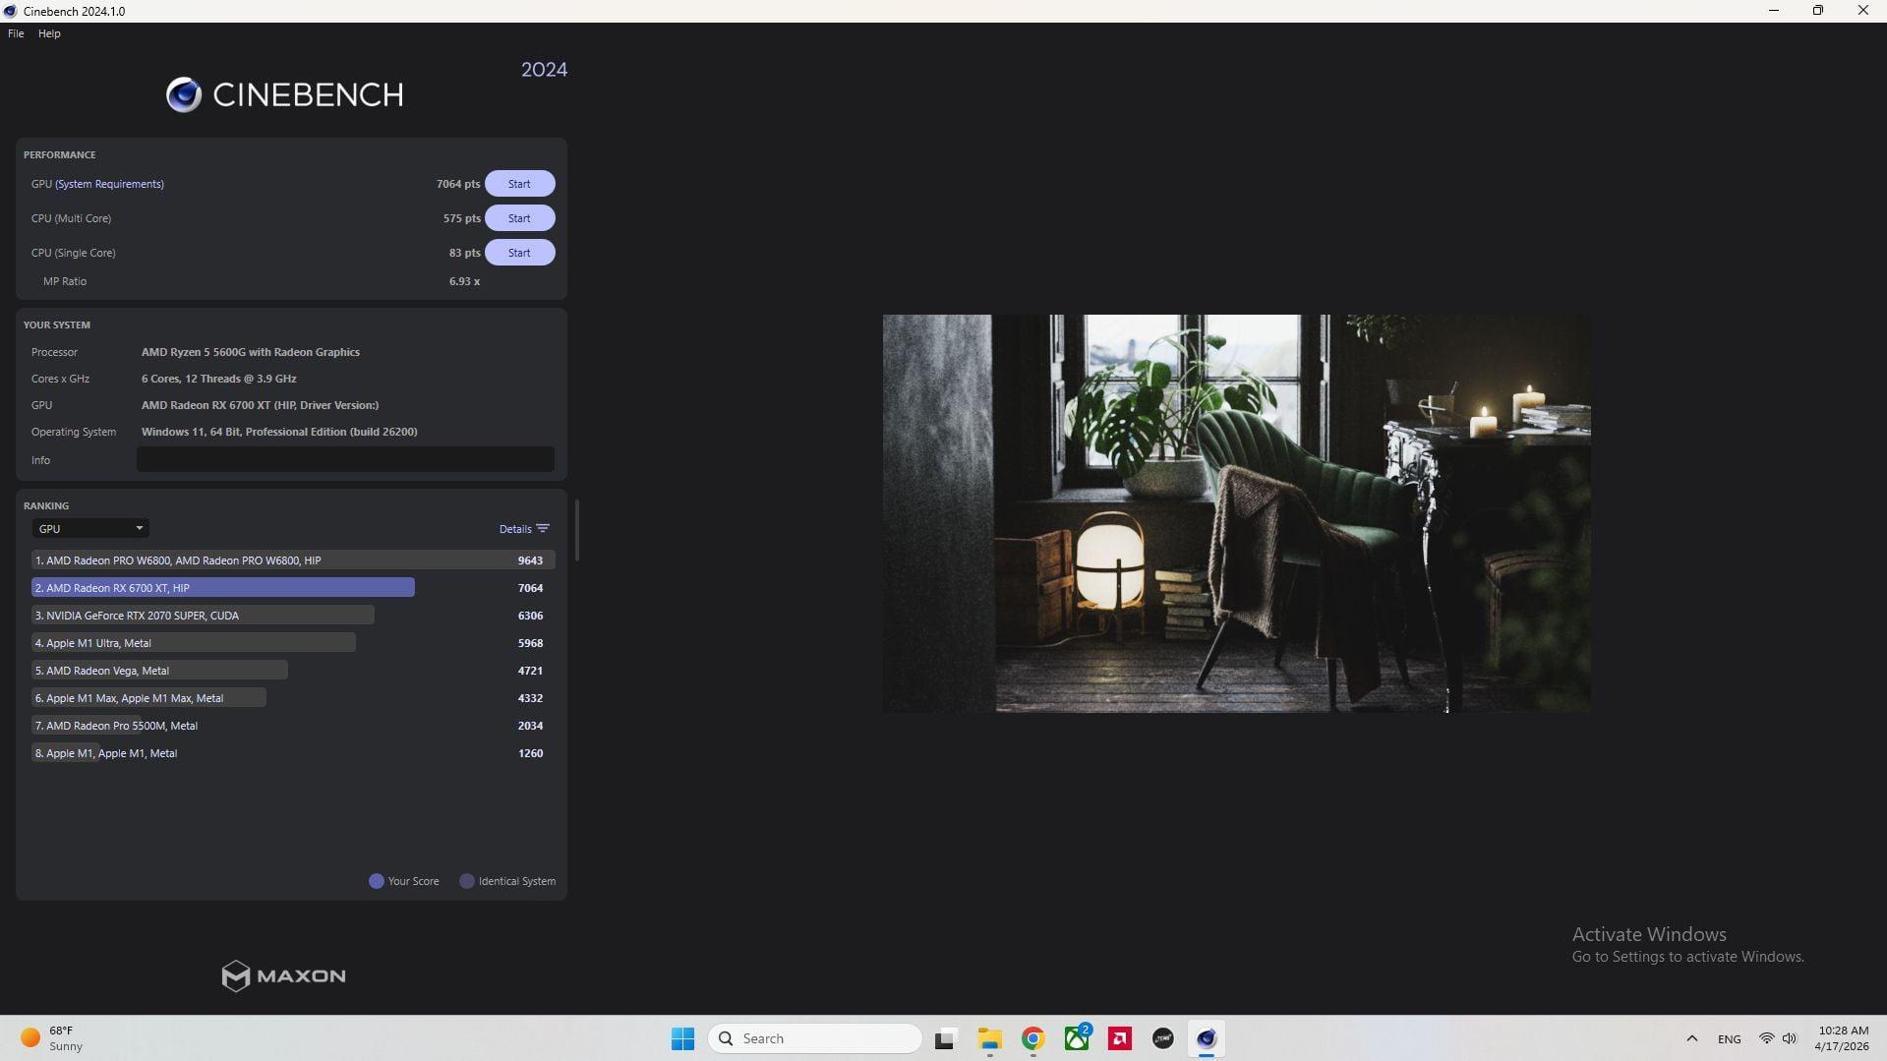The height and width of the screenshot is (1061, 1887).
Task: Open the Help menu
Action: 49,33
